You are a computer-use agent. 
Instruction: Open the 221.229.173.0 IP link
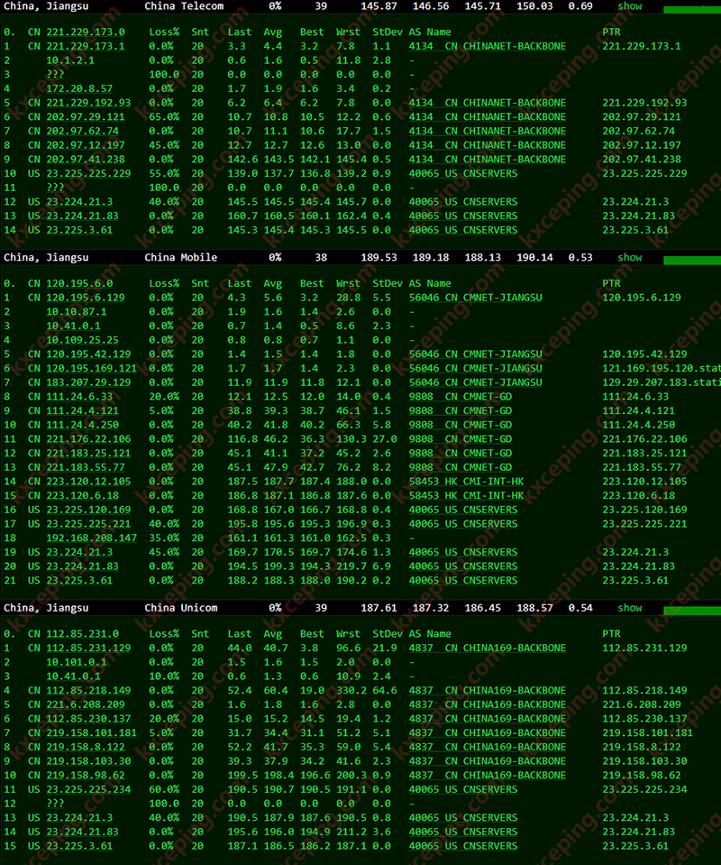click(86, 32)
